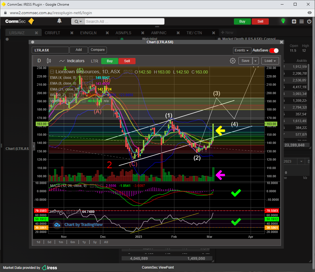
Task: Close the ASN/PLS workspace tab
Action: point(143,33)
